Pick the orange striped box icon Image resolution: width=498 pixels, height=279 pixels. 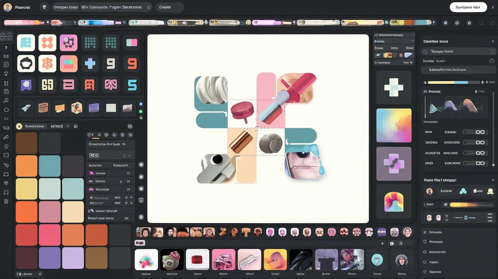(x=43, y=108)
